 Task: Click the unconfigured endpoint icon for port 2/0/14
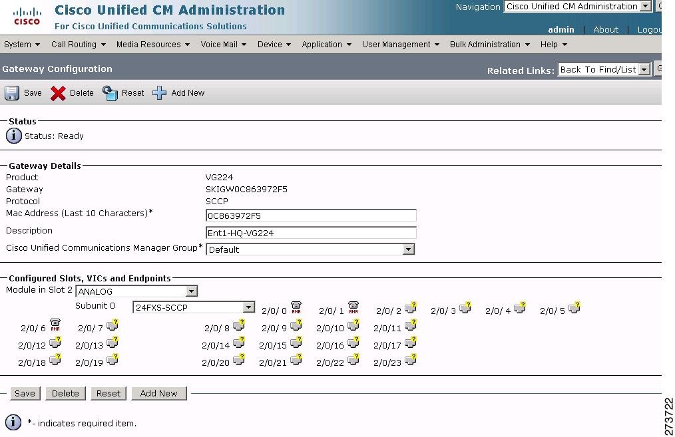point(239,342)
